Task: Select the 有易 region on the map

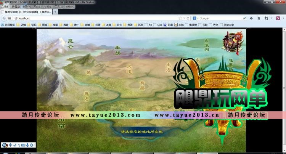Action: pyautogui.click(x=142, y=85)
